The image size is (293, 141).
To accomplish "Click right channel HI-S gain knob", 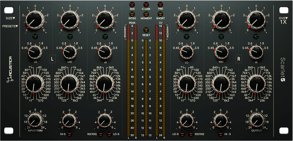I will pyautogui.click(x=221, y=120).
